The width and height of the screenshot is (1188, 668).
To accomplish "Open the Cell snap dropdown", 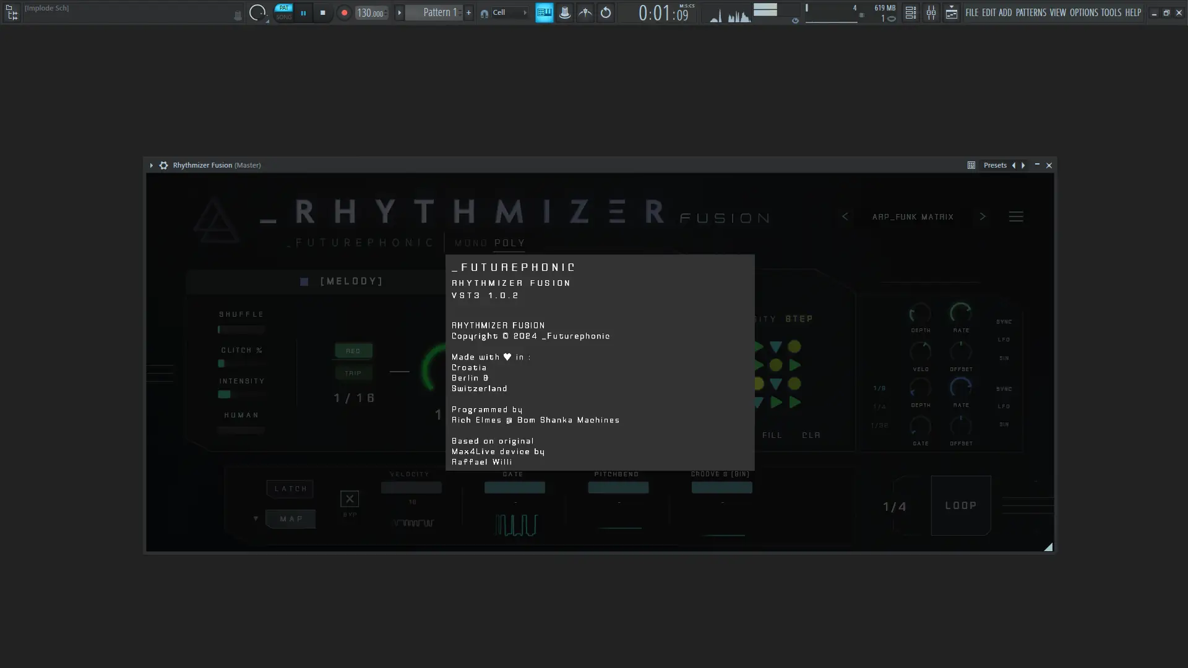I will pos(509,13).
